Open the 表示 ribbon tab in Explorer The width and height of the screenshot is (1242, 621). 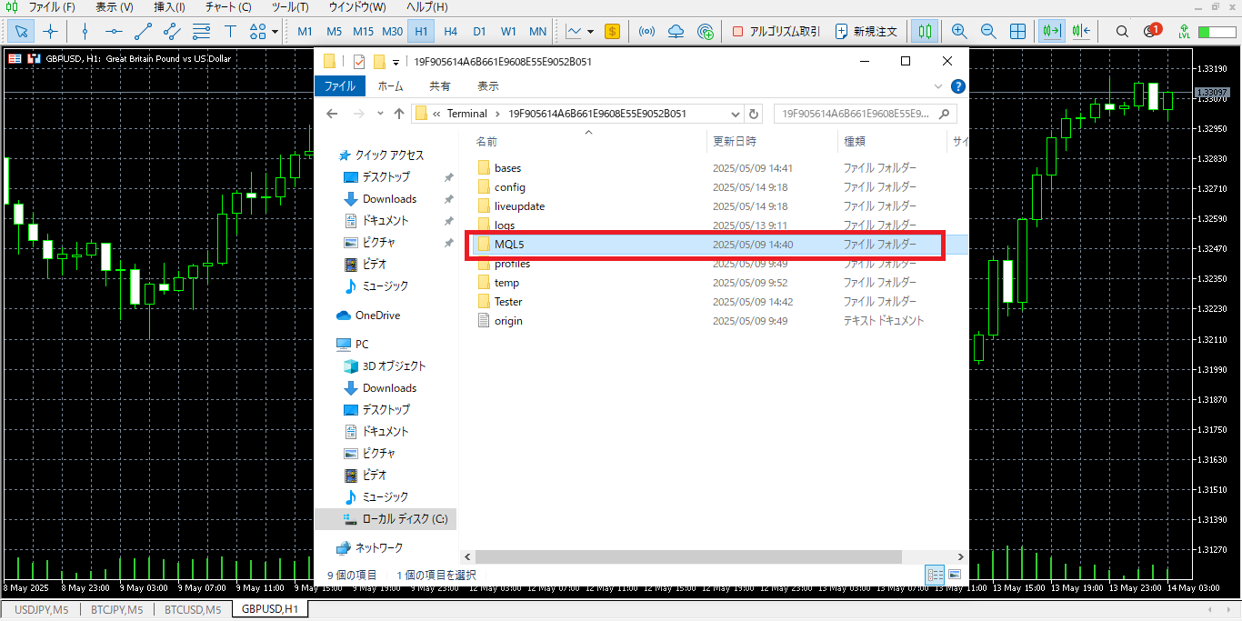tap(488, 85)
